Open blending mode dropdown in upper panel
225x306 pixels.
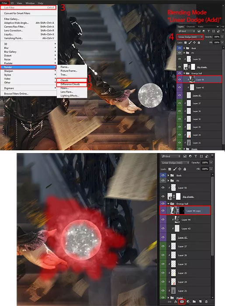click(190, 37)
